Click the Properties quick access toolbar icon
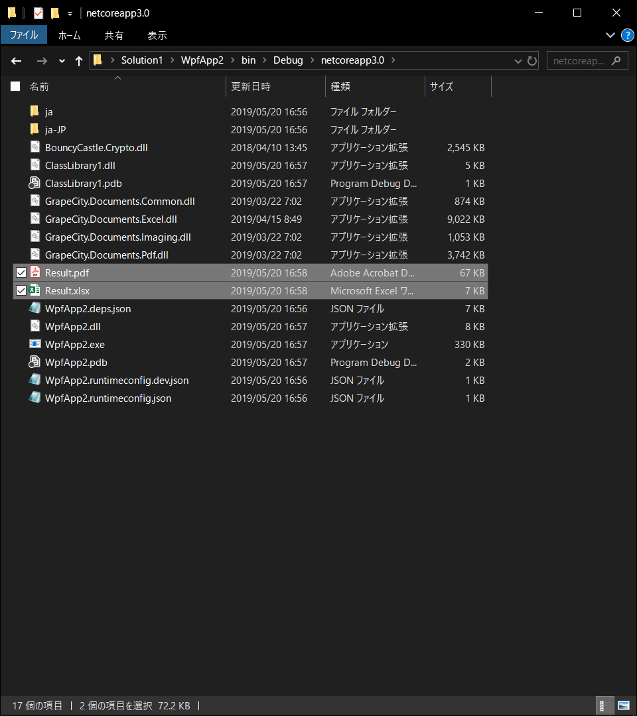This screenshot has height=716, width=637. pos(38,13)
